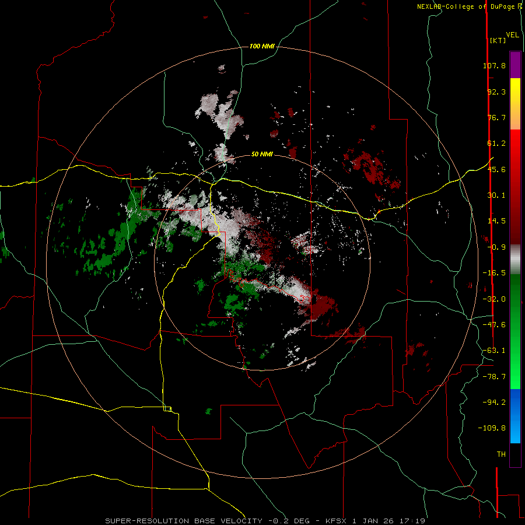Click the -94.2 legend value
Viewport: 525px width, 525px height.
(x=494, y=402)
